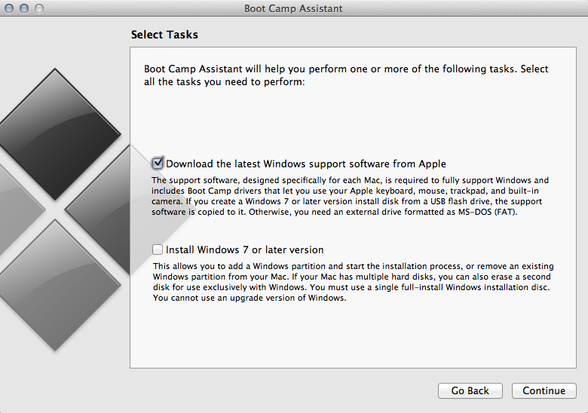Click the "Select Tasks" heading
The width and height of the screenshot is (588, 413).
(164, 35)
